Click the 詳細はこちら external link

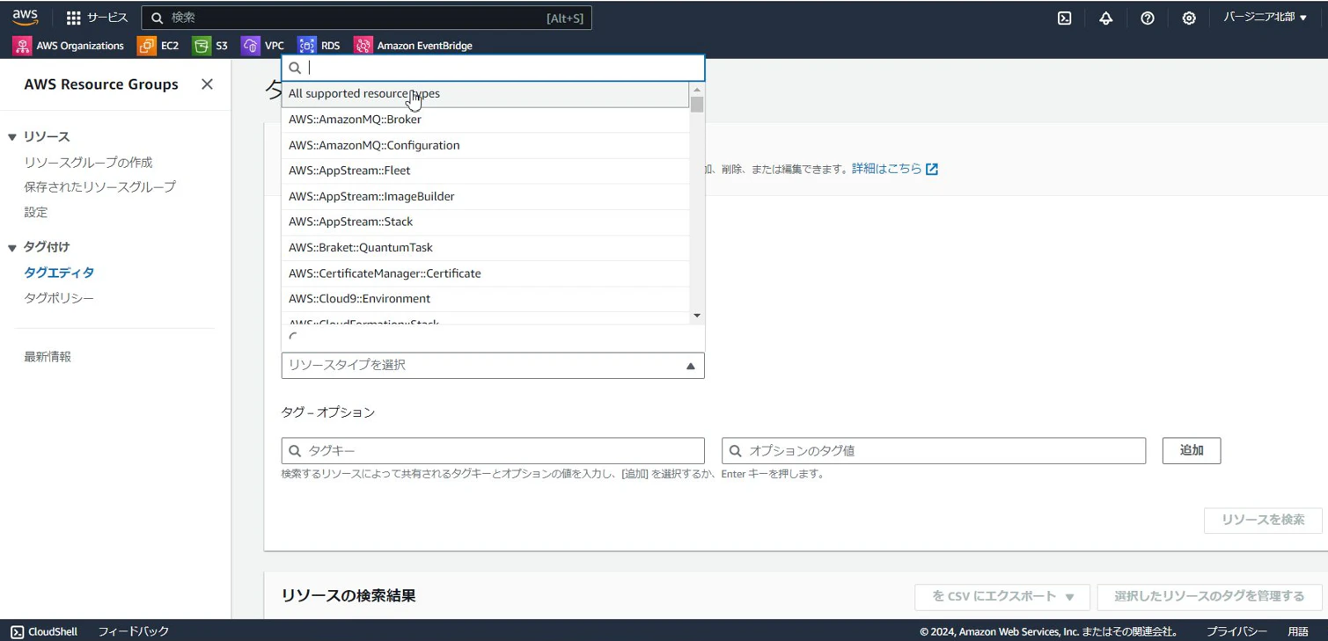click(x=894, y=169)
